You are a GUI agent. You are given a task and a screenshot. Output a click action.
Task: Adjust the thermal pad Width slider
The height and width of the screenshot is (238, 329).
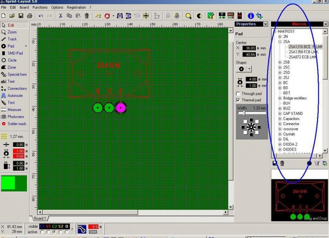pos(243,113)
